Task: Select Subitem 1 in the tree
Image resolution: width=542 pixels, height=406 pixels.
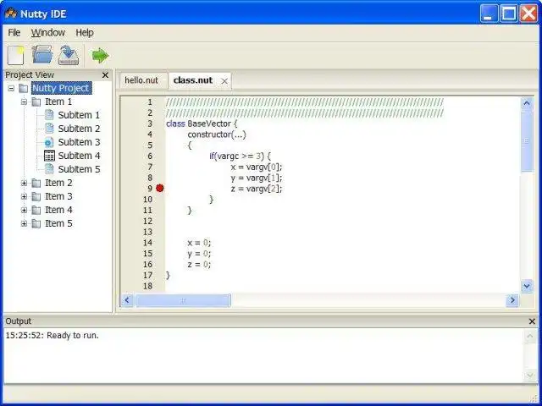Action: pos(79,115)
